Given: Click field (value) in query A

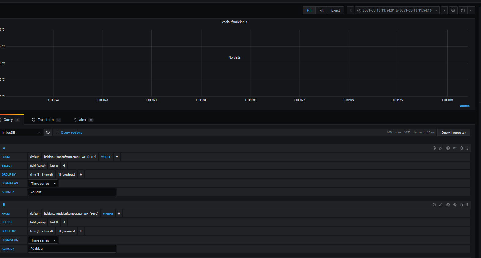Looking at the screenshot, I should (38, 166).
